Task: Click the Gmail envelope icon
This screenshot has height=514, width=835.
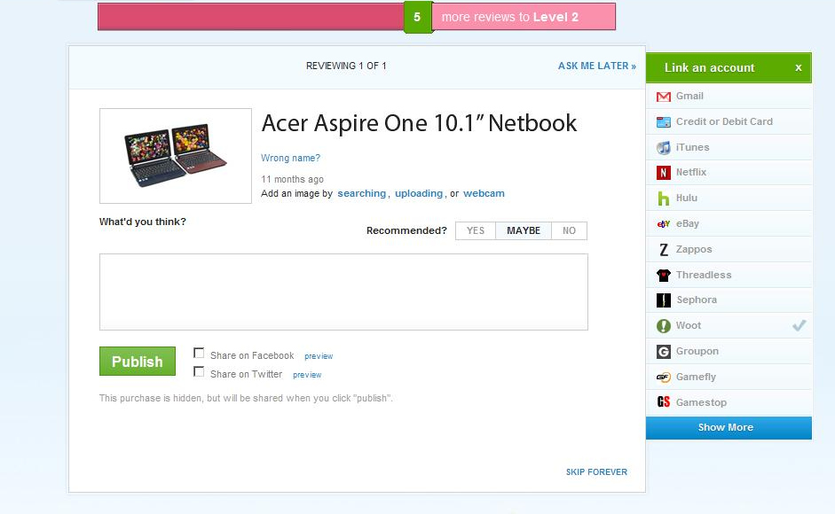Action: pos(664,97)
